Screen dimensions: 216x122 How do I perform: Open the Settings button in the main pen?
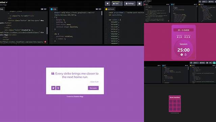(129, 4)
